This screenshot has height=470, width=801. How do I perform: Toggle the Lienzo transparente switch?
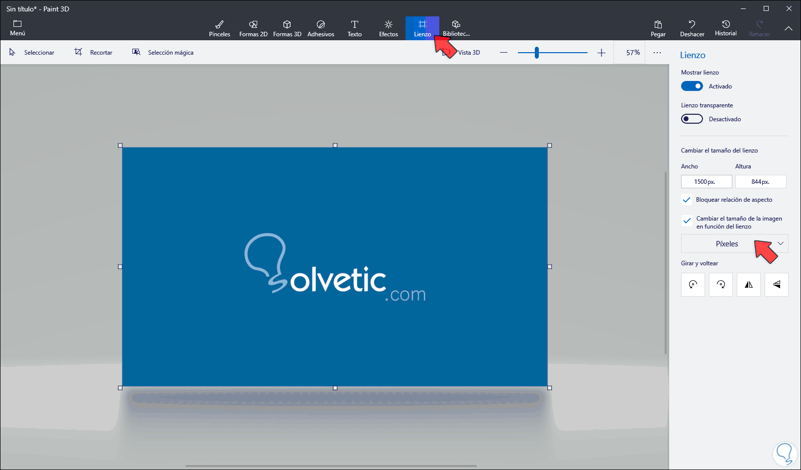pos(692,119)
